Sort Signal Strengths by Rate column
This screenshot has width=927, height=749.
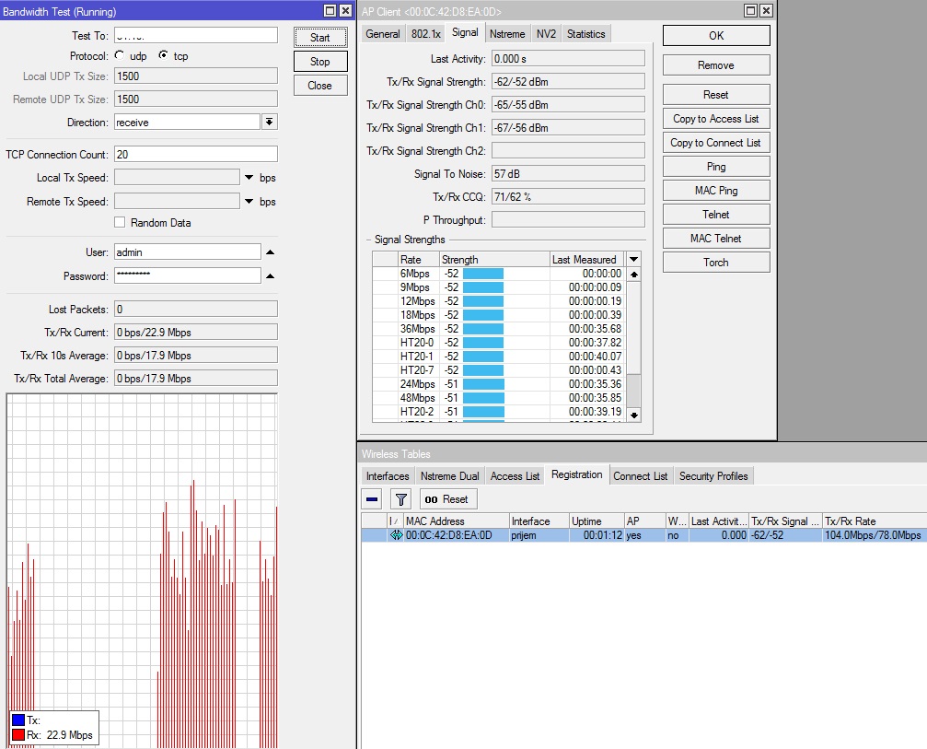418,259
